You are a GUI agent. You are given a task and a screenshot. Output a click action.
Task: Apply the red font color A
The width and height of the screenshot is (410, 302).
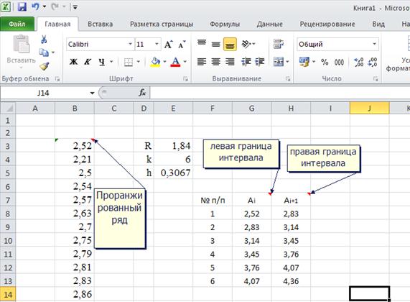175,62
